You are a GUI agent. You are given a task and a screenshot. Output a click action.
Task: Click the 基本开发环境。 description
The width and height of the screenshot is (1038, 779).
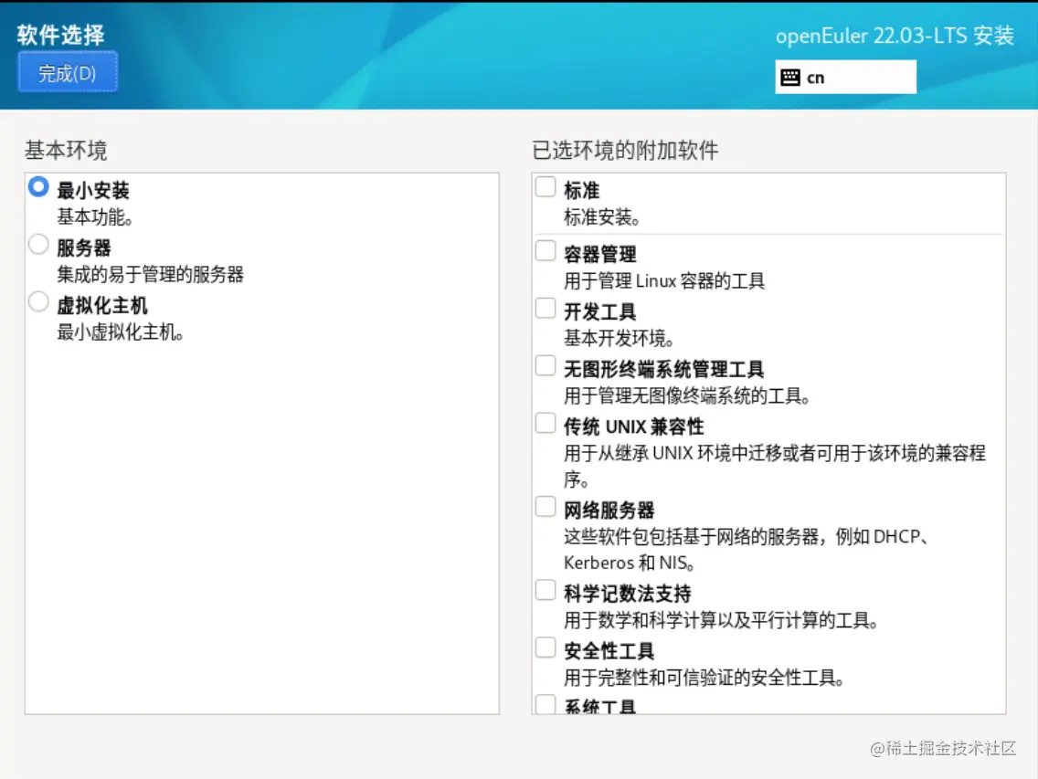tap(619, 339)
